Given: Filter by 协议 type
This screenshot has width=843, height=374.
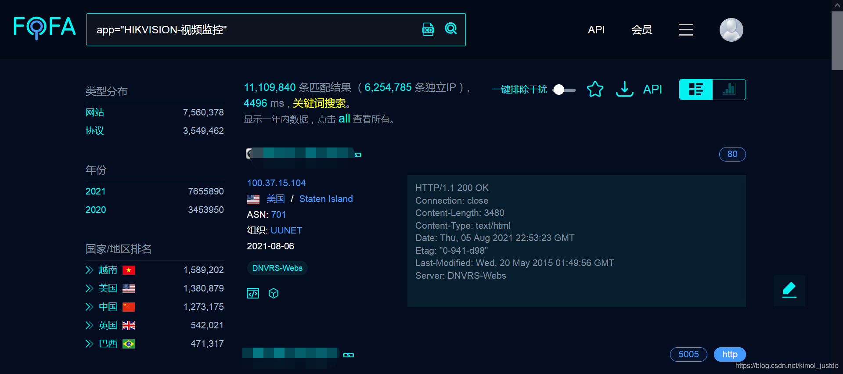Looking at the screenshot, I should click(x=95, y=131).
